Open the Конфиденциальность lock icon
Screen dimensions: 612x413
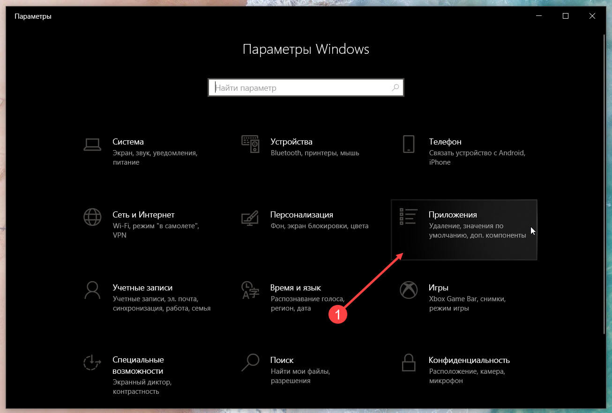(x=409, y=362)
